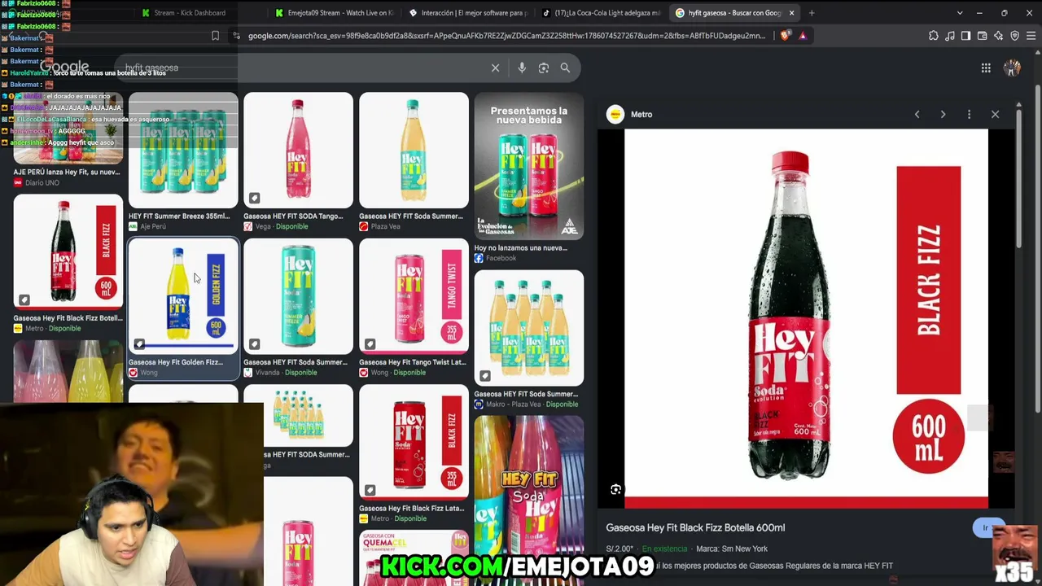Expand the tab search dropdown arrow
Image resolution: width=1042 pixels, height=586 pixels.
coord(960,13)
